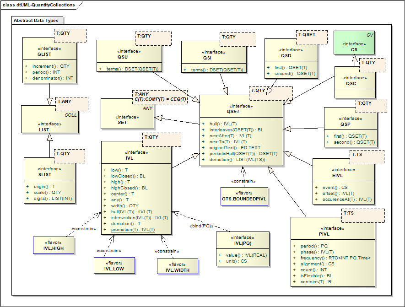Select the IVL.HIGH flavor box
Image resolution: width=405 pixels, height=307 pixels.
[54, 245]
